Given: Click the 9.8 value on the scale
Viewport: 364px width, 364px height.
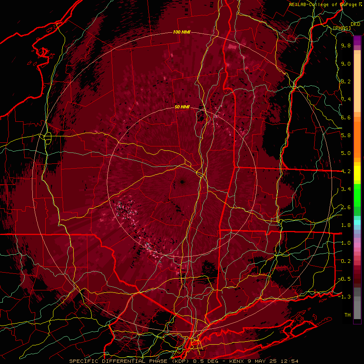Looking at the screenshot, I should point(346,46).
